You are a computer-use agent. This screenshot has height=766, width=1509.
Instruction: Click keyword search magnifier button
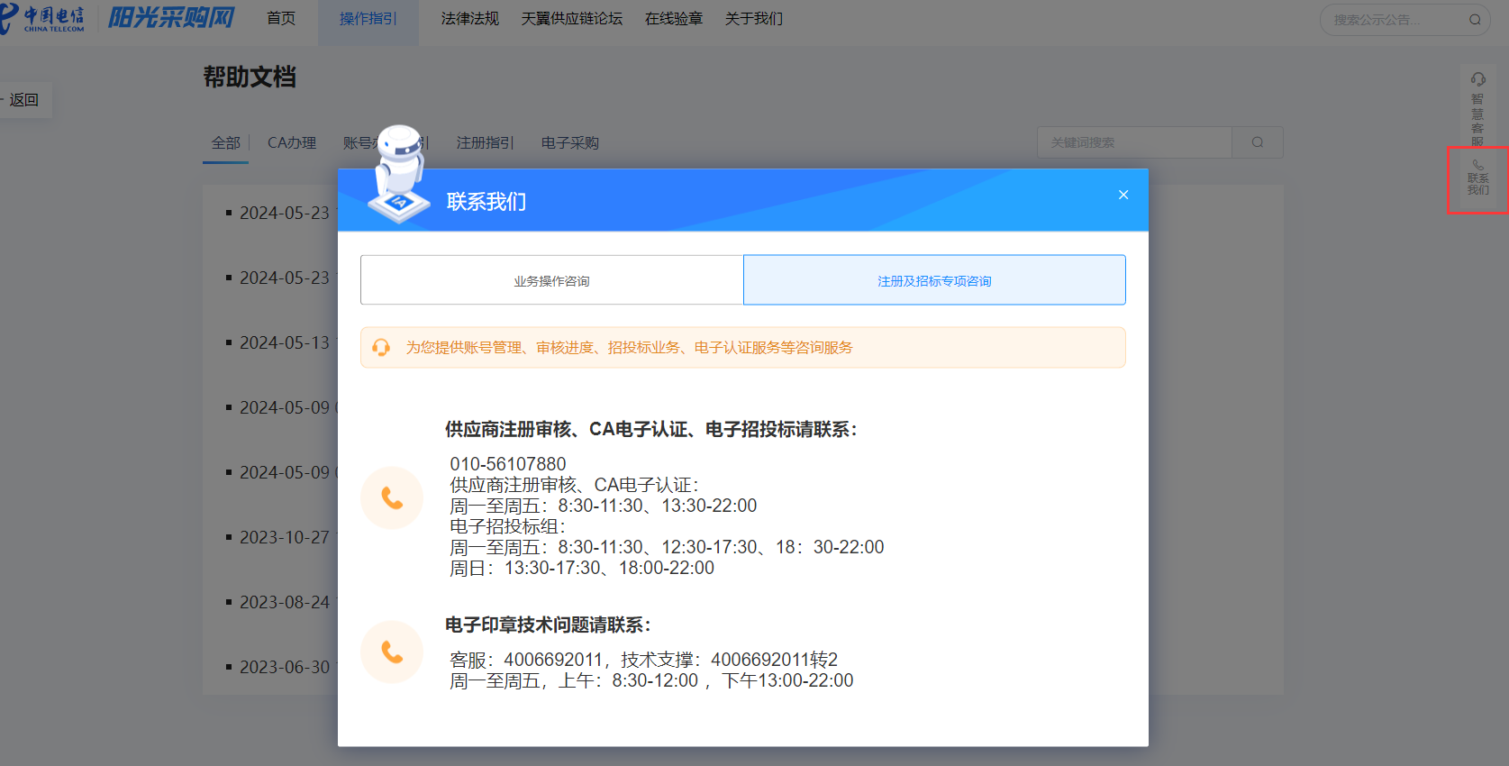click(x=1257, y=142)
